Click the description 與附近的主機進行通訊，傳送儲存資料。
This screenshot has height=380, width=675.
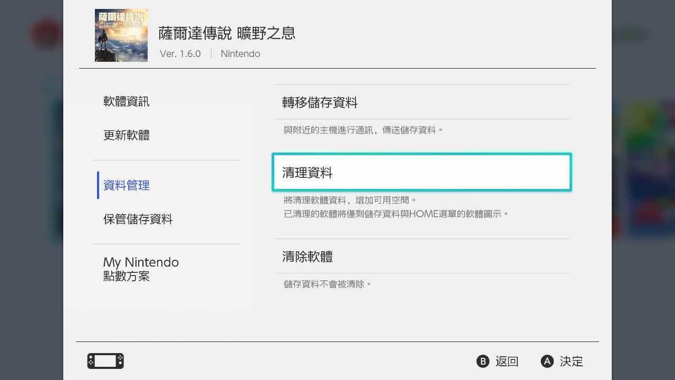coord(363,130)
